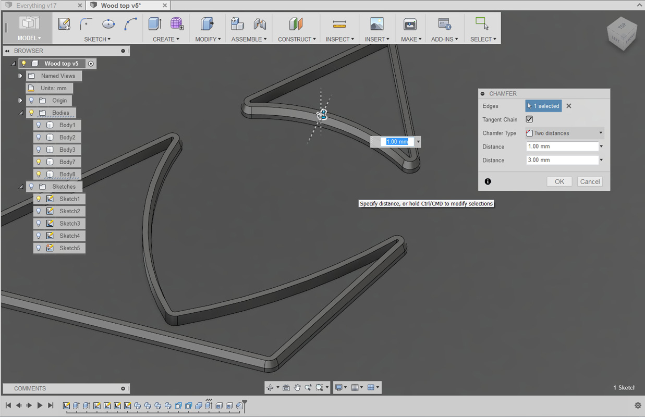
Task: Click OK in the Chamfer dialog
Action: point(559,181)
